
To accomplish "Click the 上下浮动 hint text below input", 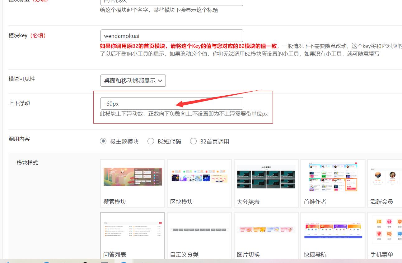I will pos(184,114).
